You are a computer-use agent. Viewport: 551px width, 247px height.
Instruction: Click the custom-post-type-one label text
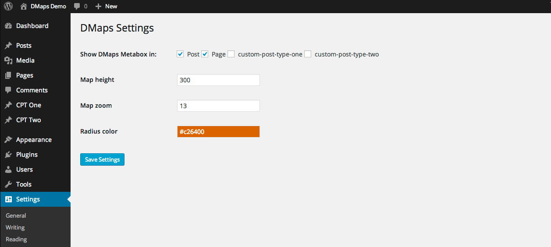coord(270,54)
